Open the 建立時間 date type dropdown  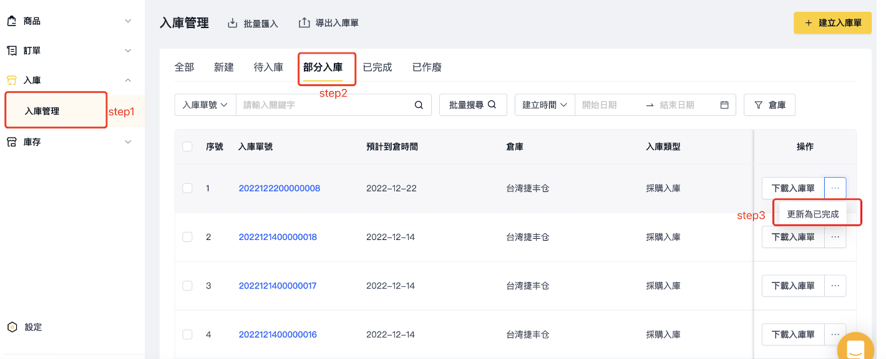click(x=545, y=105)
